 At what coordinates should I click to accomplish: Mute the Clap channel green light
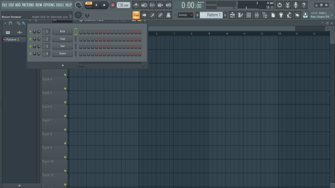click(x=30, y=39)
